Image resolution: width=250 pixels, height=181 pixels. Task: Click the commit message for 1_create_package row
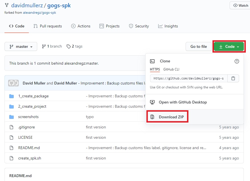(x=116, y=96)
